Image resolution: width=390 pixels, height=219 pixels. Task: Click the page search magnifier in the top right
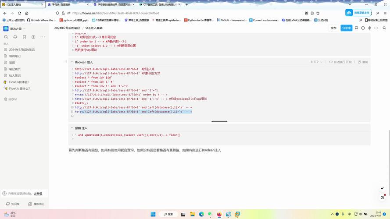[x=384, y=28]
